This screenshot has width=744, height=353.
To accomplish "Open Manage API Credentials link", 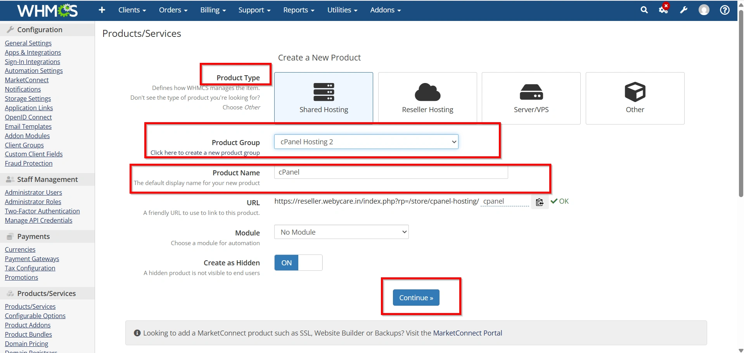I will (x=38, y=220).
